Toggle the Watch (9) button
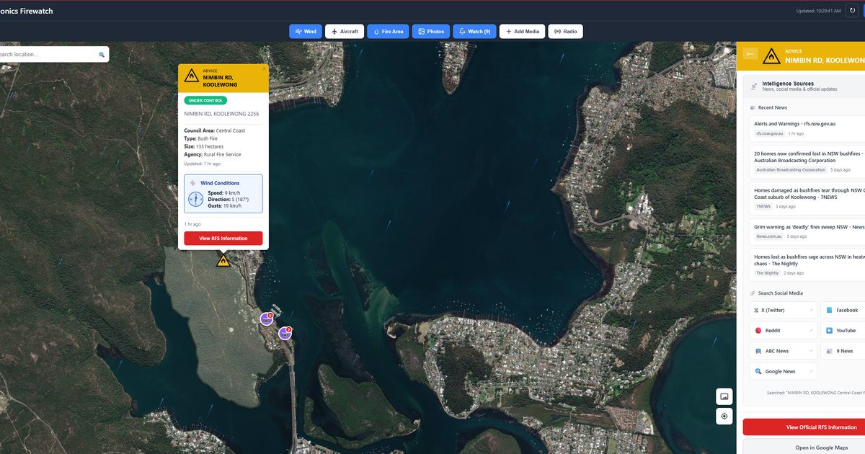This screenshot has height=454, width=865. coord(474,32)
